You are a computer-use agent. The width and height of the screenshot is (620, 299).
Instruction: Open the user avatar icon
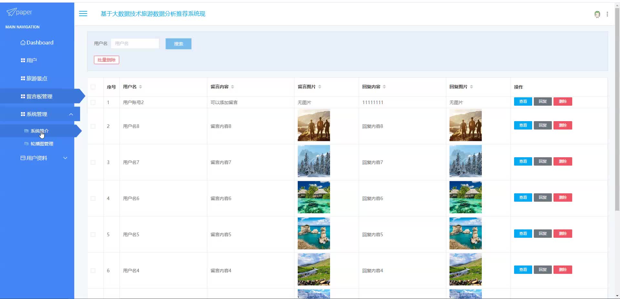597,14
